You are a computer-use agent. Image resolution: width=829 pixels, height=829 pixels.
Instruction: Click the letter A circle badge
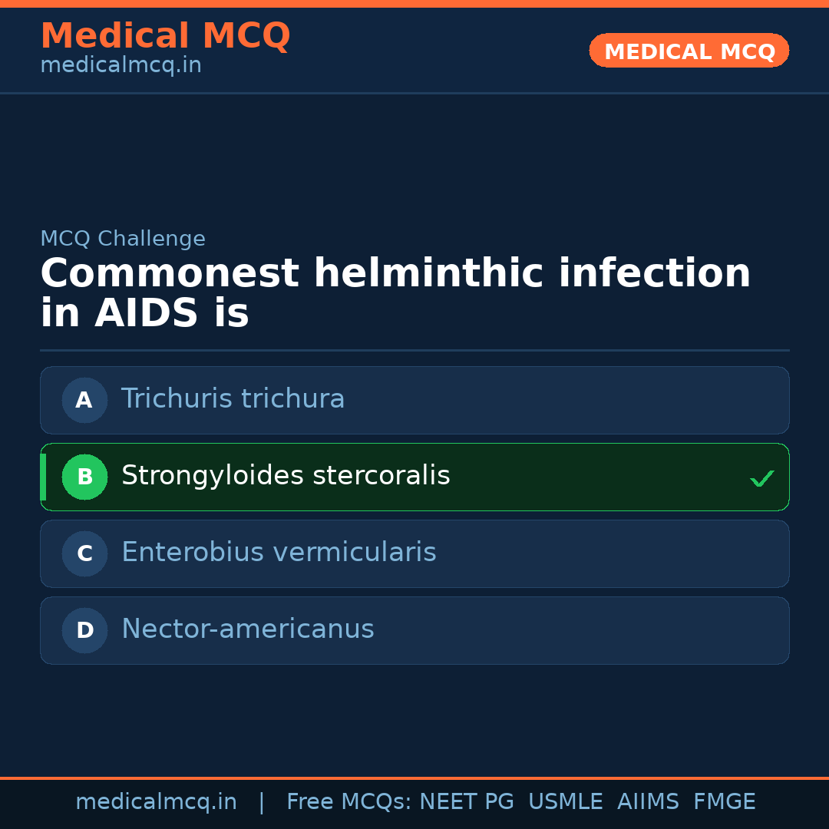(84, 400)
